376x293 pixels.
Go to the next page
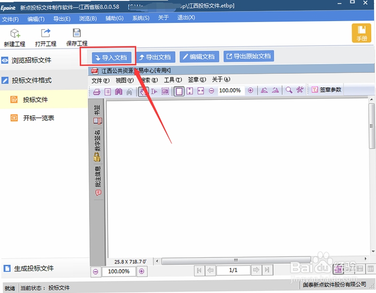(x=256, y=270)
